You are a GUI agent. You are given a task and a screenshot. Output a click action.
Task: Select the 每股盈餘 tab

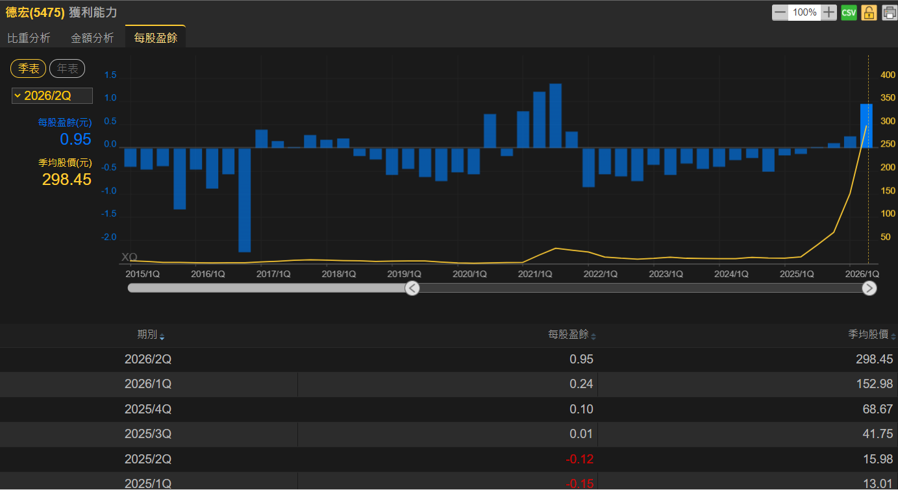click(x=156, y=38)
